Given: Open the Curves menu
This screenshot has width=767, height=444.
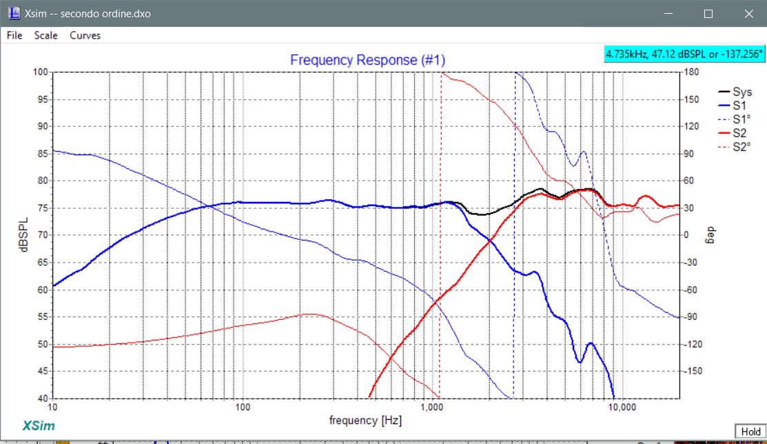Looking at the screenshot, I should [85, 35].
